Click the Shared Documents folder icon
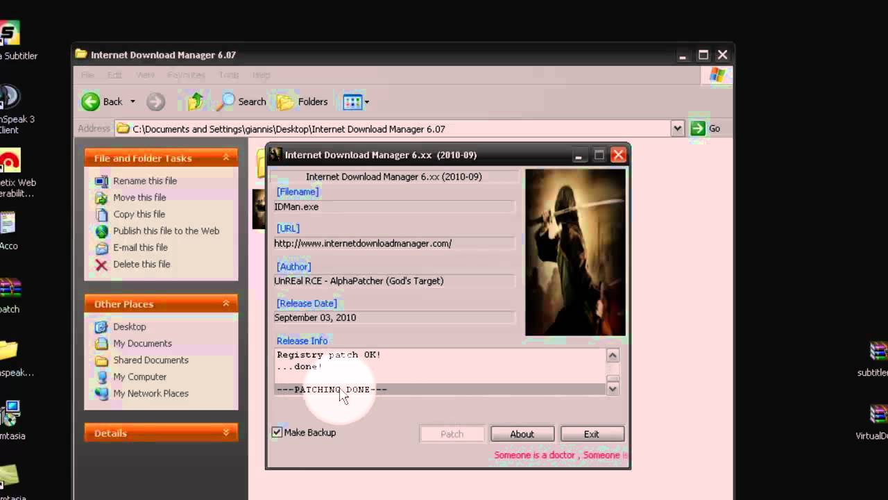Screen dimensions: 888x500 click(x=102, y=360)
